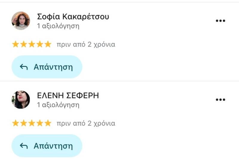The height and width of the screenshot is (159, 239).
Task: Click '1 αξιολόγηση' under ΕΛΕΝΗ ΣΕΦΕΡΗ
Action: point(58,105)
